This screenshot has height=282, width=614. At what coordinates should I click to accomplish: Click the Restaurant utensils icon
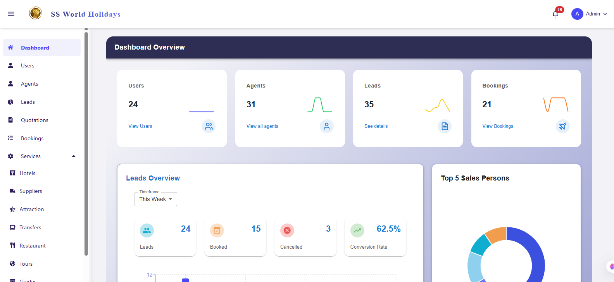[12, 246]
